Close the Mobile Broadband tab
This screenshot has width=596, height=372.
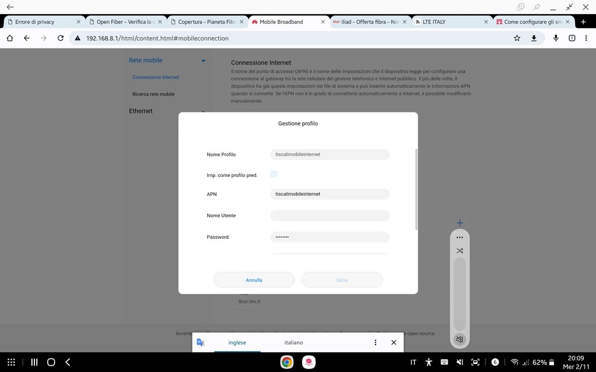click(322, 22)
